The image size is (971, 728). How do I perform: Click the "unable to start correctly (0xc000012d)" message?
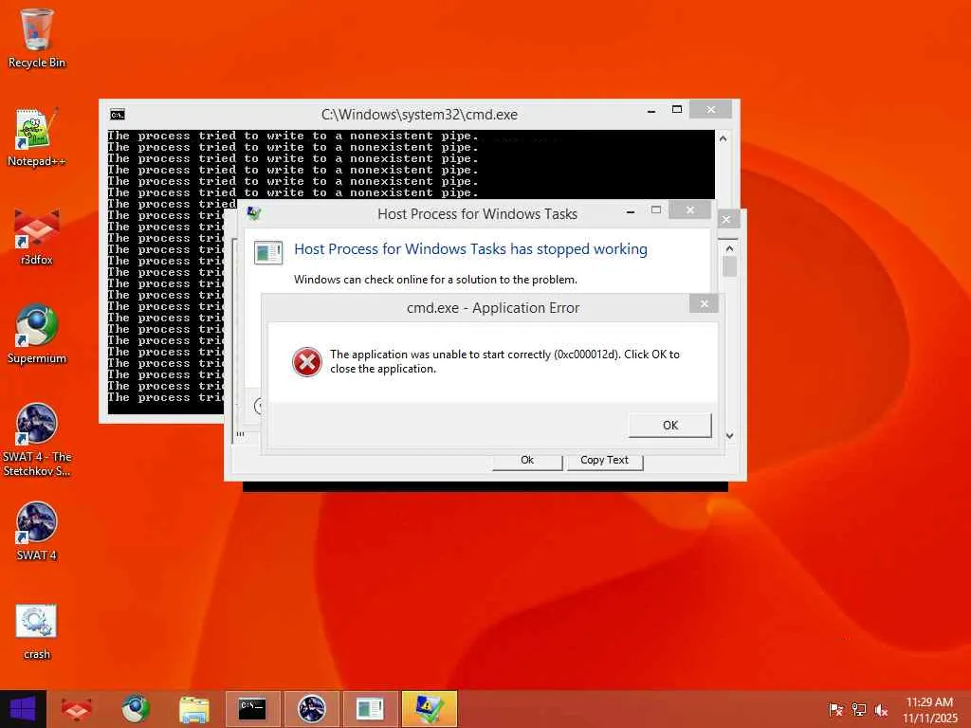pos(504,361)
